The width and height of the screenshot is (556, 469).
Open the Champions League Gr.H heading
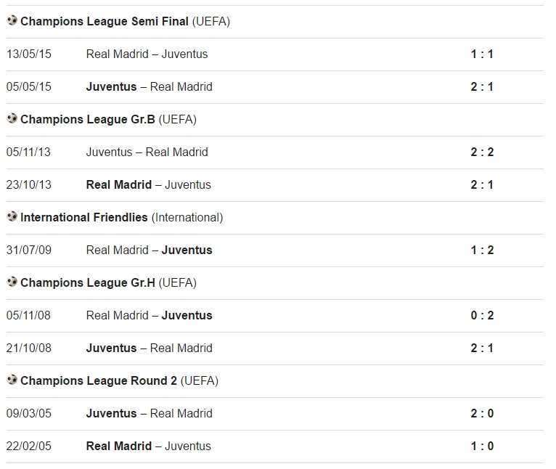pyautogui.click(x=108, y=282)
